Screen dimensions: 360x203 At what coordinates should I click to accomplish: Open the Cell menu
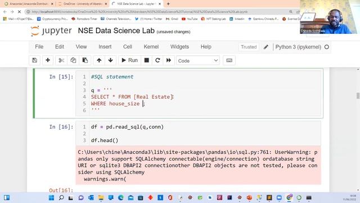[128, 47]
